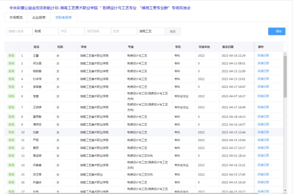Viewport: 293px width, 194px height.
Task: Open 投递记录 link for row 6
Action: (x=263, y=96)
